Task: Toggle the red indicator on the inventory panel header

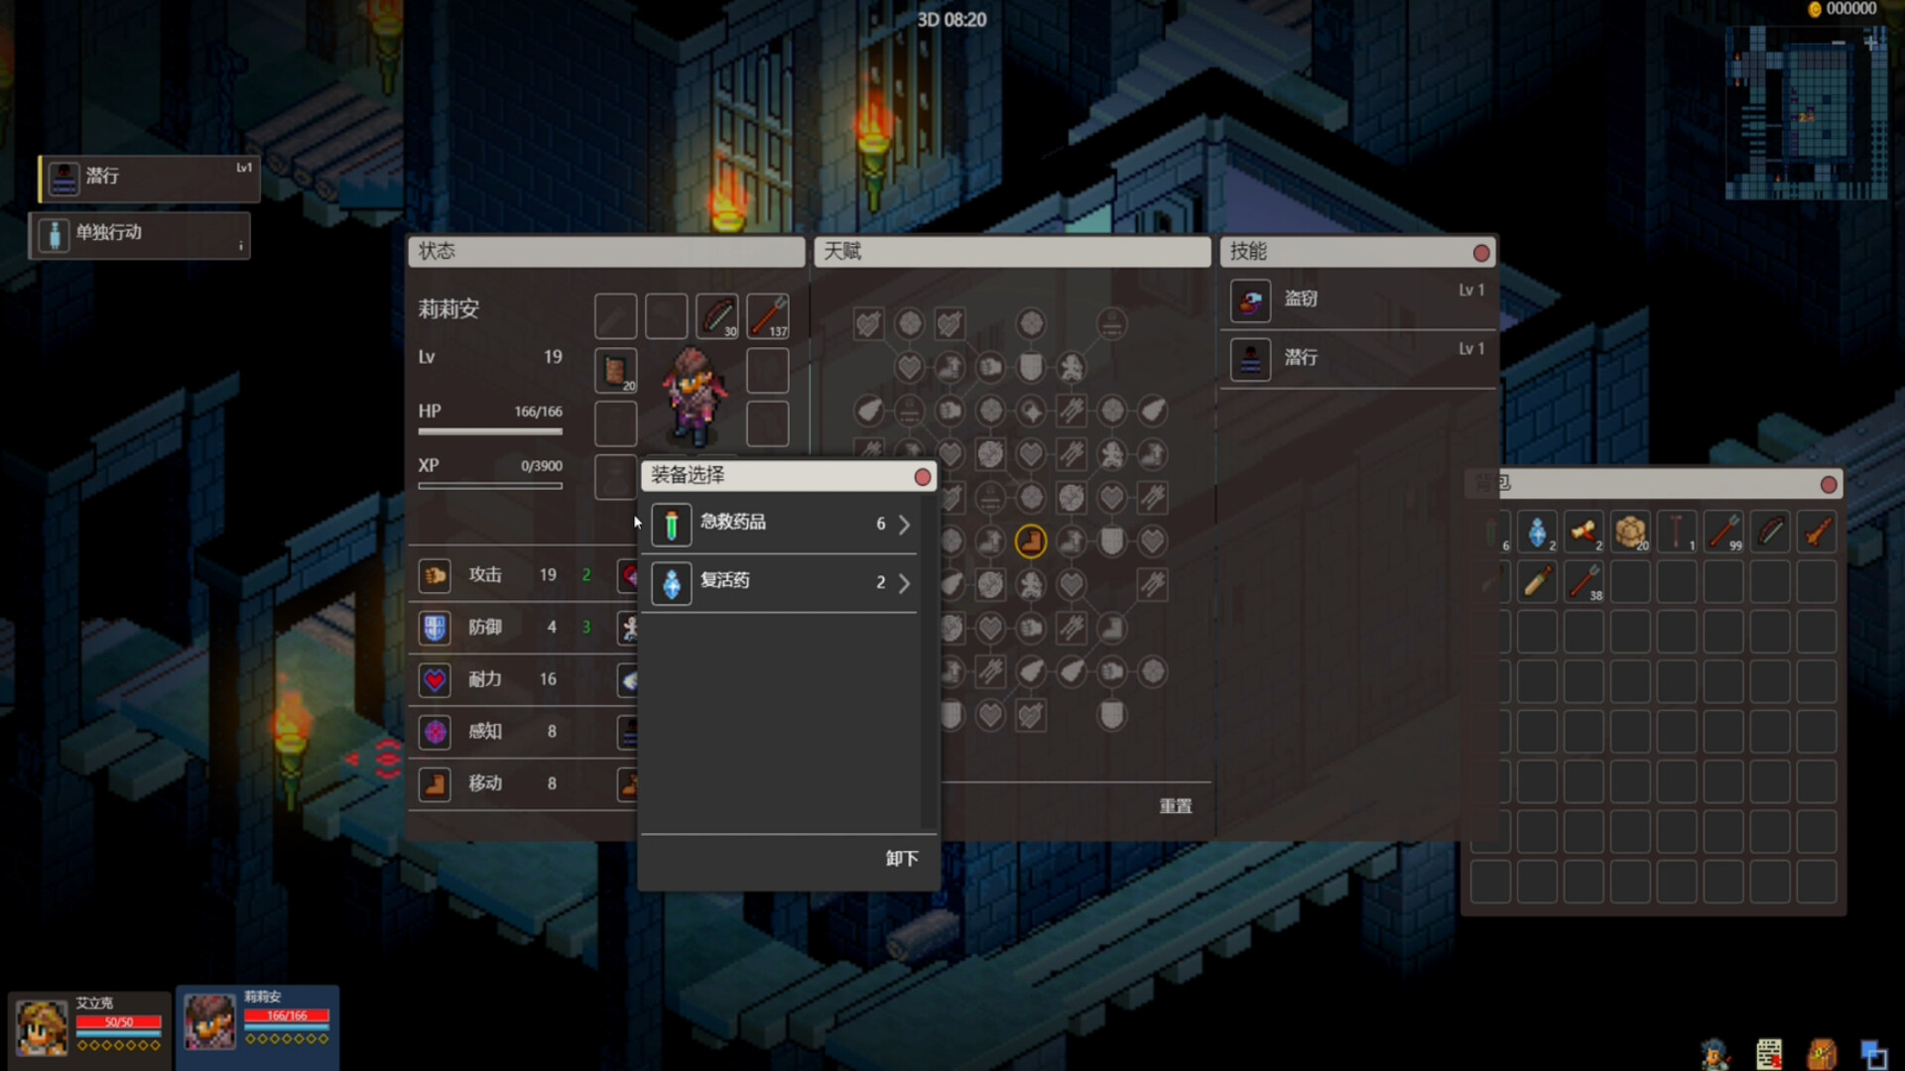Action: click(x=1829, y=485)
